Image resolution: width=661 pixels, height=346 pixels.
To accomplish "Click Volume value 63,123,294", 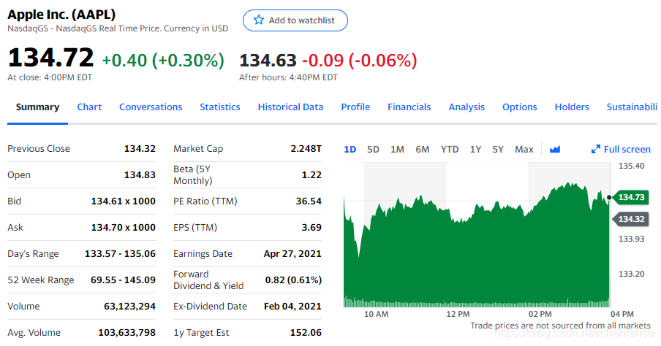I will [x=130, y=307].
